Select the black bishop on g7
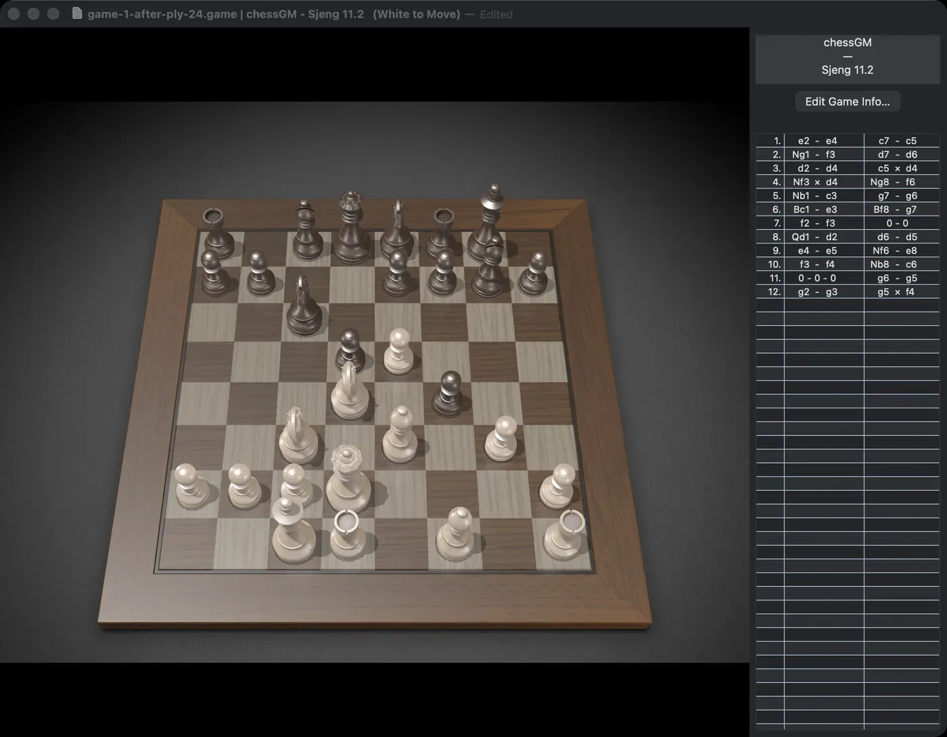947x737 pixels. [489, 266]
